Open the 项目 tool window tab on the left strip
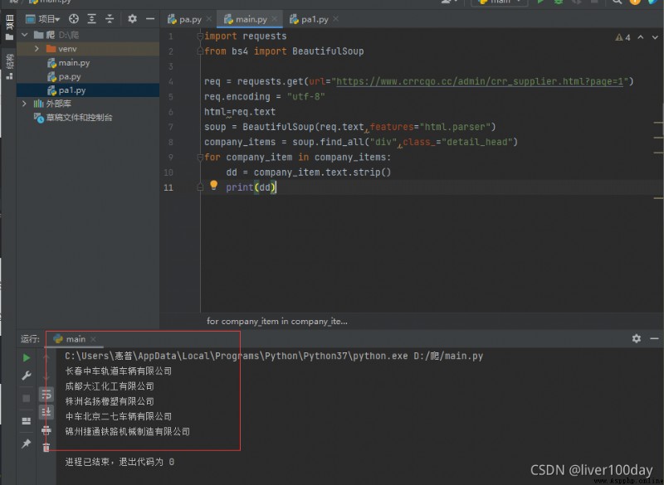Image resolution: width=664 pixels, height=485 pixels. click(x=9, y=27)
